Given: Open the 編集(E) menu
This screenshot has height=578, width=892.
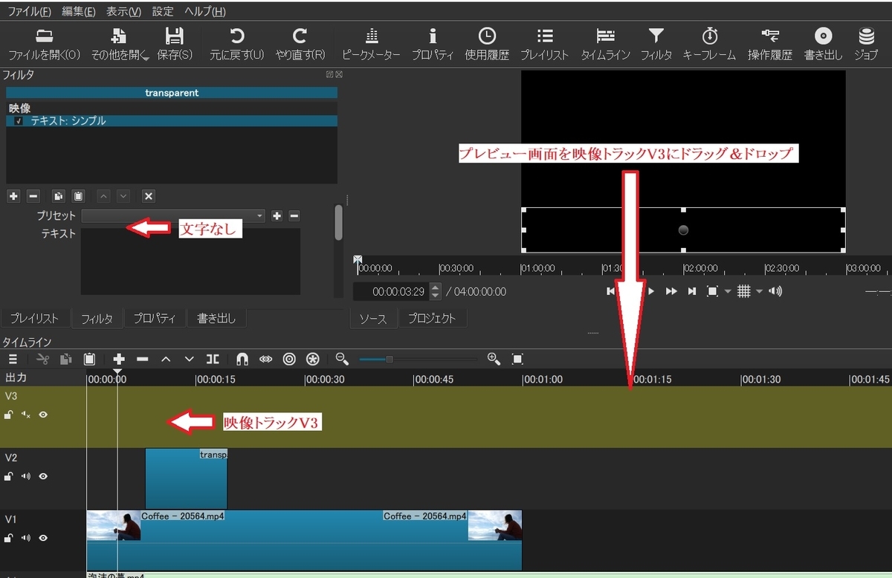Looking at the screenshot, I should point(79,11).
